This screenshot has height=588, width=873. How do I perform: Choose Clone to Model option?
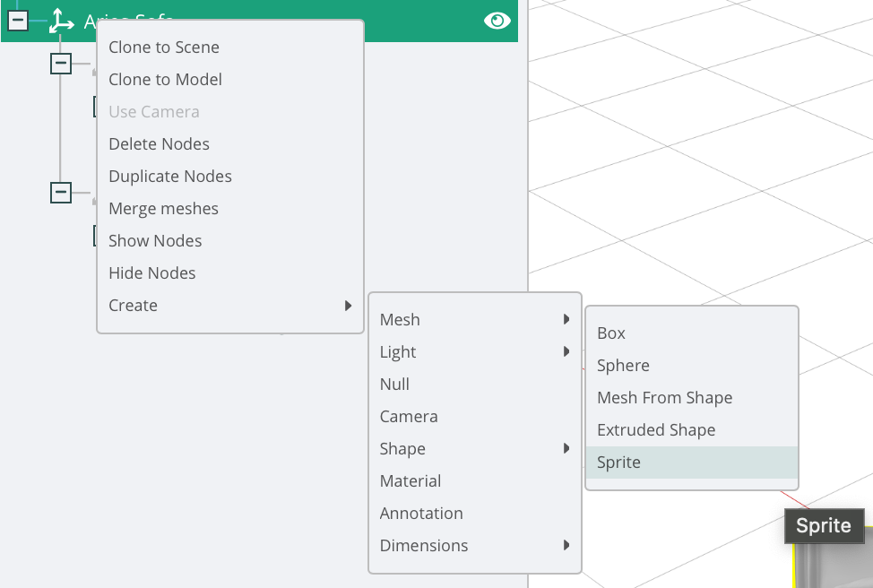(165, 80)
